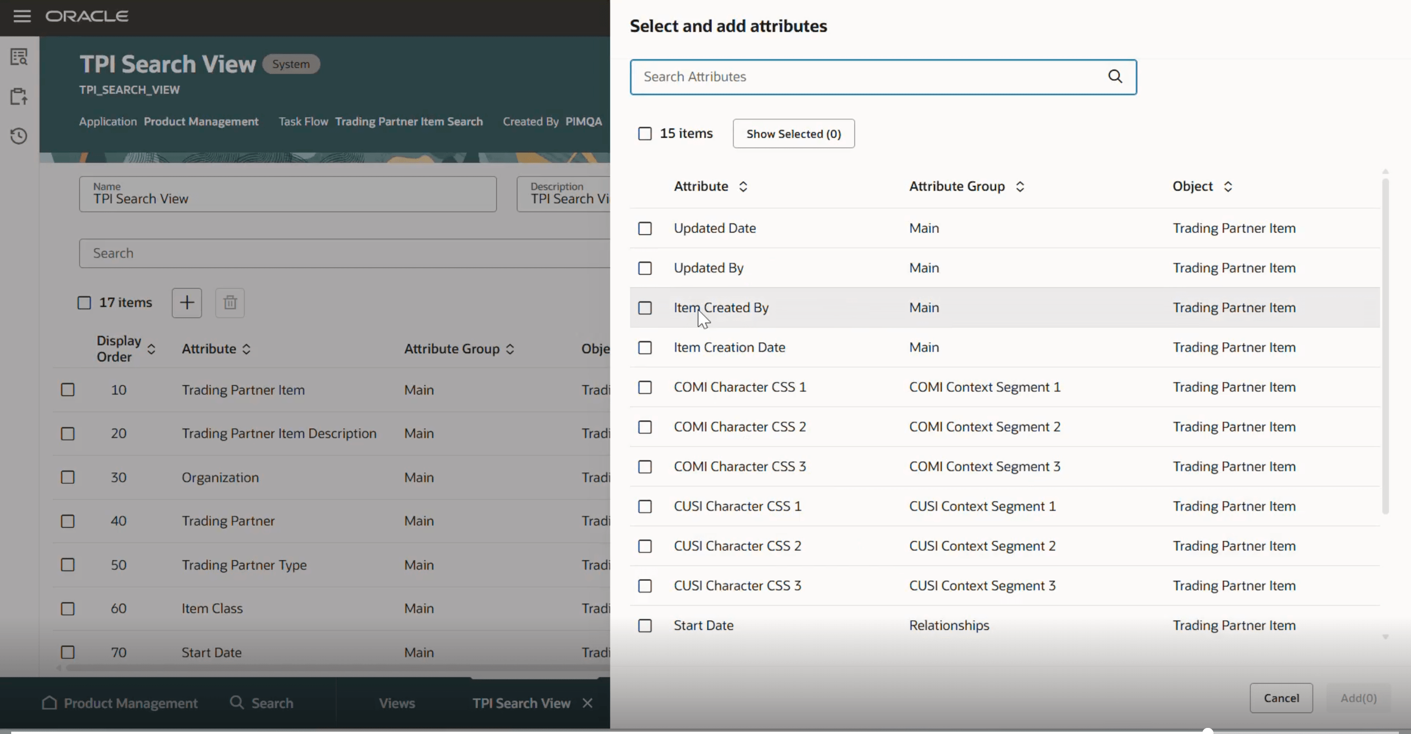Select the search view icon in the sidebar
1411x734 pixels.
19,57
